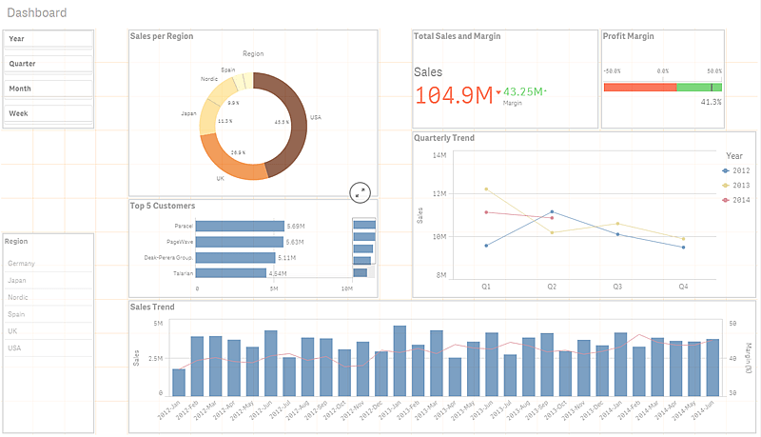Select the 2013 yellow legend marker
The width and height of the screenshot is (761, 437).
[x=727, y=185]
